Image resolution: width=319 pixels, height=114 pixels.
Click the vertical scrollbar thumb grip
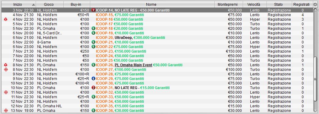315,79
